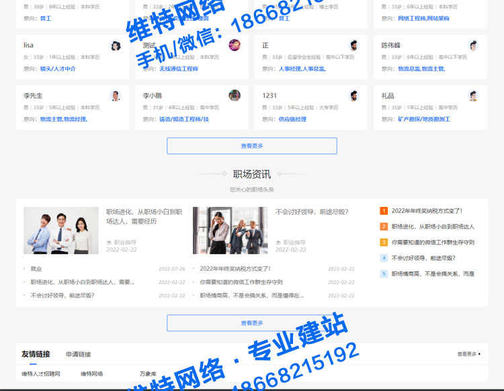
Task: Click lisa's avatar icon
Action: 116,46
